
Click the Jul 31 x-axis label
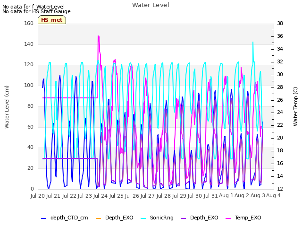[x=211, y=196]
